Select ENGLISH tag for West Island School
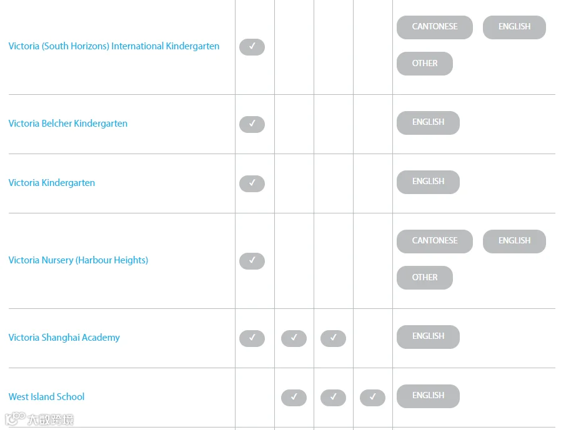561x430 pixels. [x=429, y=396]
